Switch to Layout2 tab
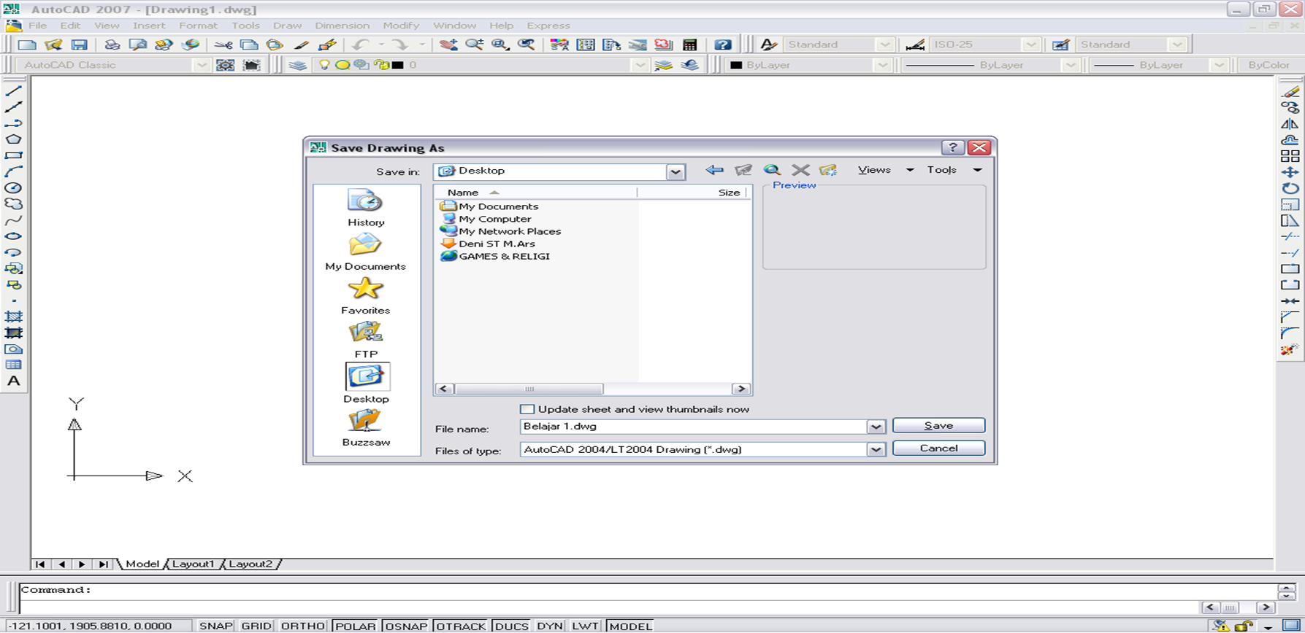Image resolution: width=1305 pixels, height=633 pixels. [x=250, y=564]
